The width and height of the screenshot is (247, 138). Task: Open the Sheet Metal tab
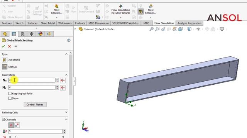(48, 23)
